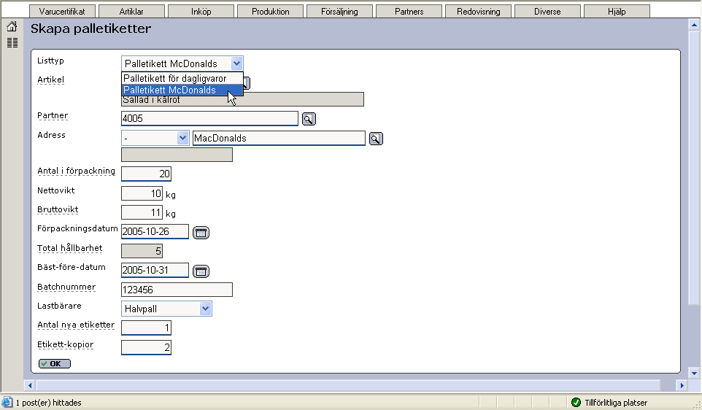Click the Internet Explorer page icon in status bar

click(x=7, y=402)
